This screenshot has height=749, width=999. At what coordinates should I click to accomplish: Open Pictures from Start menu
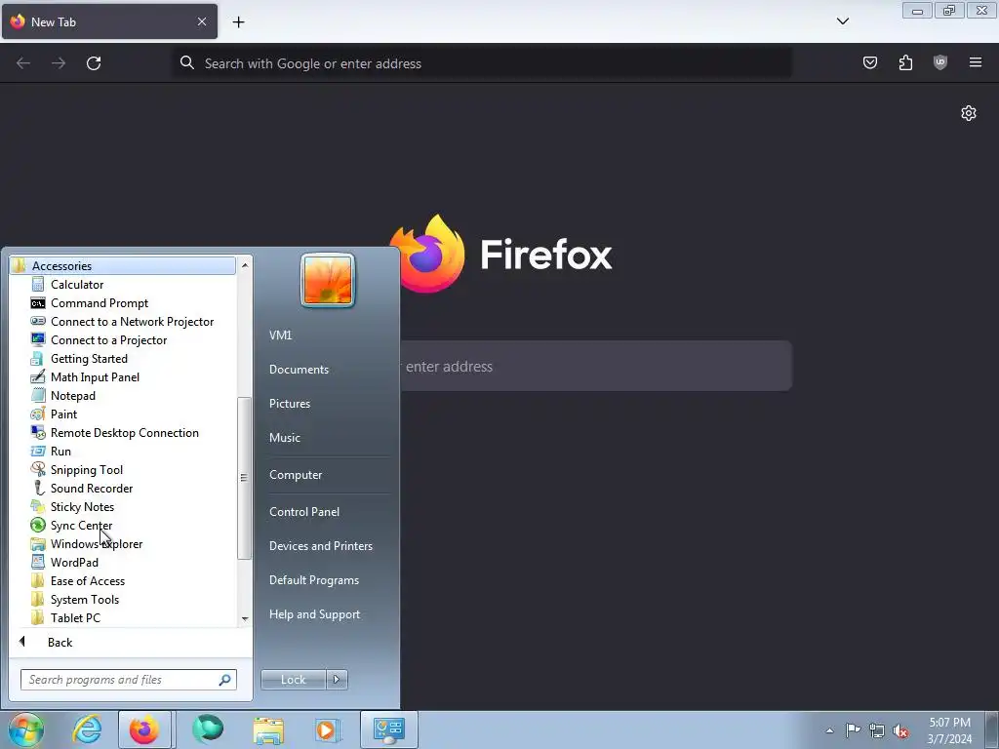pos(289,404)
